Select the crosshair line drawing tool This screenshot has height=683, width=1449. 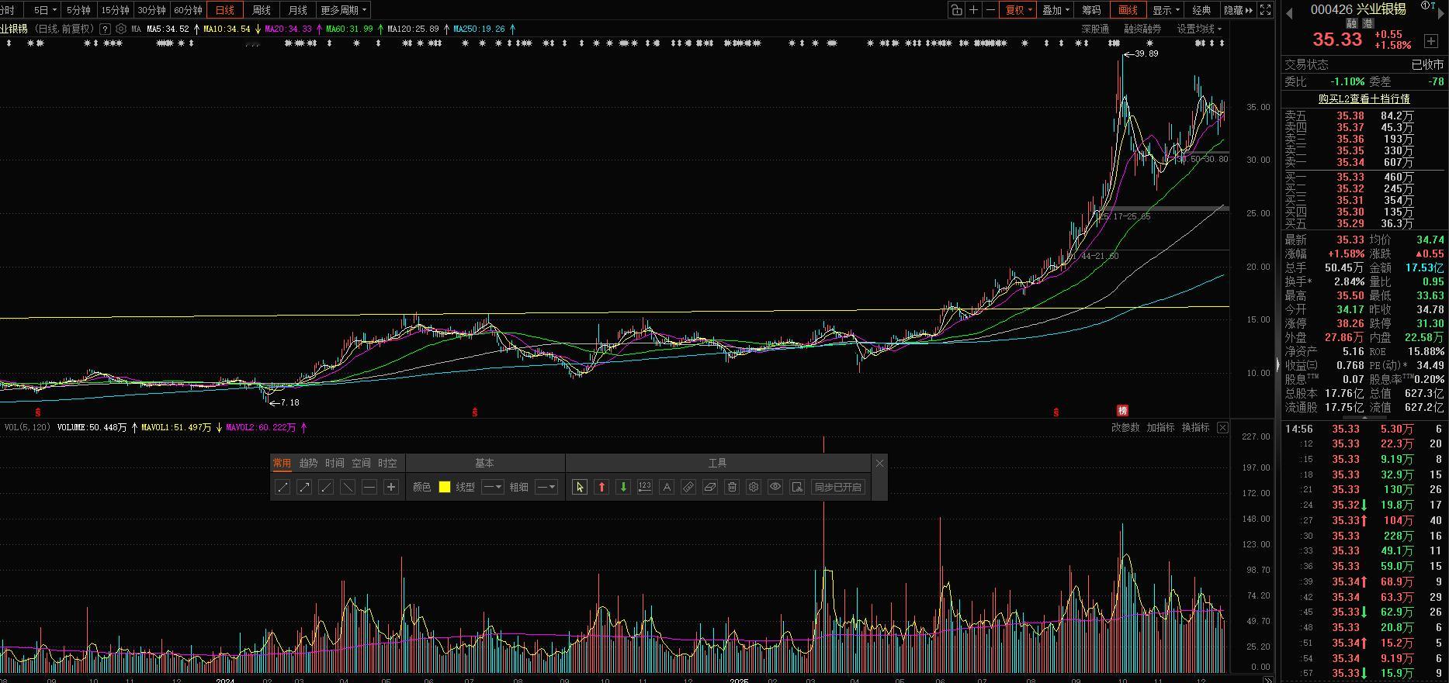(x=391, y=487)
